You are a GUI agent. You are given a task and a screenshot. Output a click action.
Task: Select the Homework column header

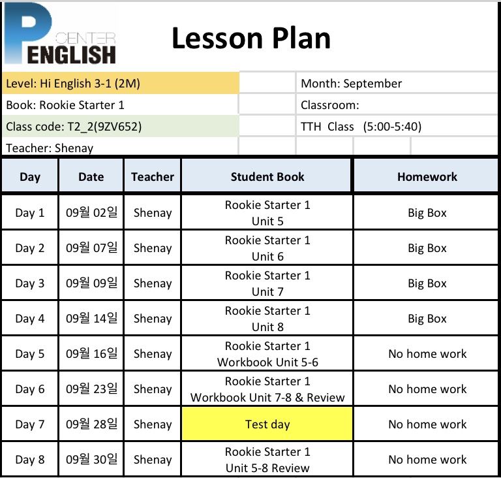click(427, 176)
